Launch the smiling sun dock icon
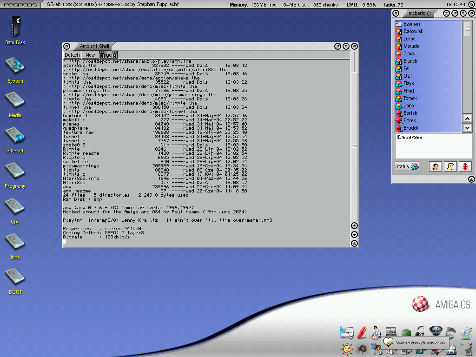This screenshot has height=357, width=476. 347,350
